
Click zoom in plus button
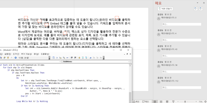point(196,102)
